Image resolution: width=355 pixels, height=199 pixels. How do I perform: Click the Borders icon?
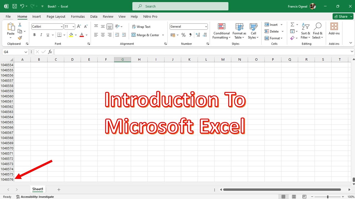59,35
